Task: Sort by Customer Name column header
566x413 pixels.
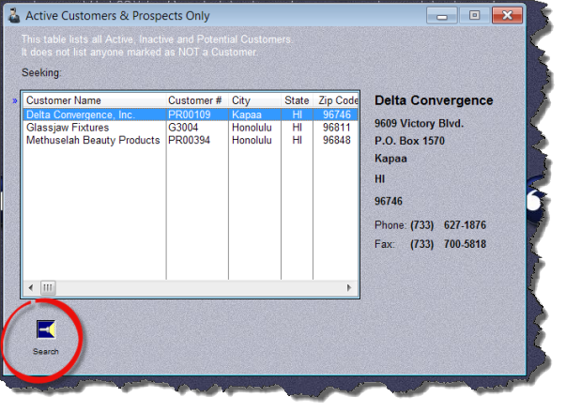Action: [94, 100]
